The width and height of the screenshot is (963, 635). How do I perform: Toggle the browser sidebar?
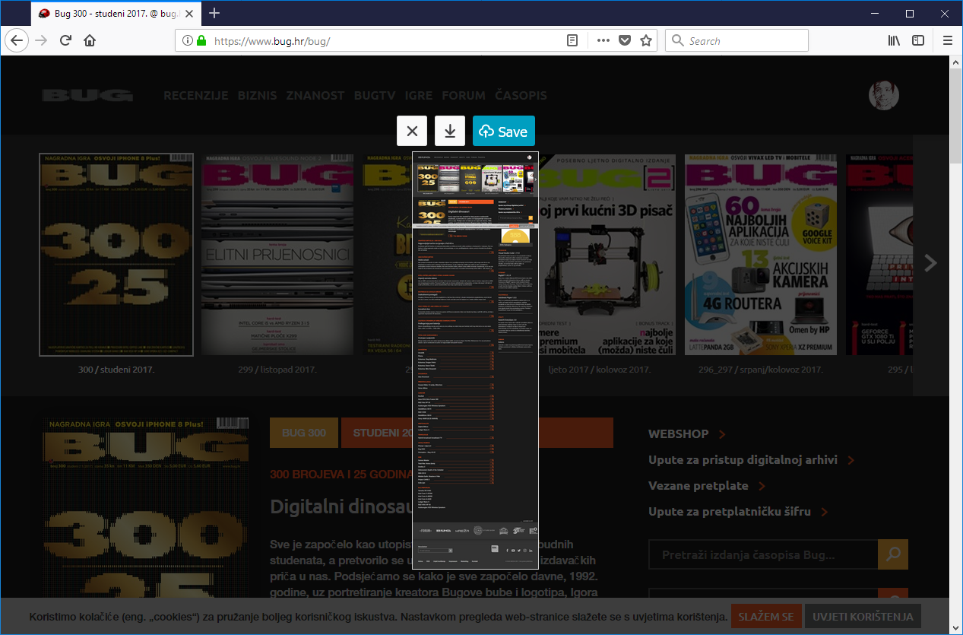pyautogui.click(x=918, y=41)
